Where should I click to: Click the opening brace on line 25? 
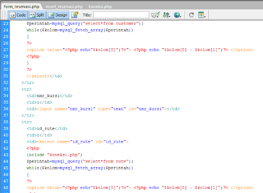pos(28,37)
